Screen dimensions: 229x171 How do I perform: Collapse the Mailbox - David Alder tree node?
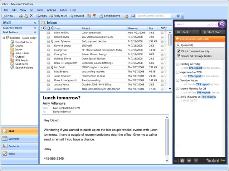[4, 38]
